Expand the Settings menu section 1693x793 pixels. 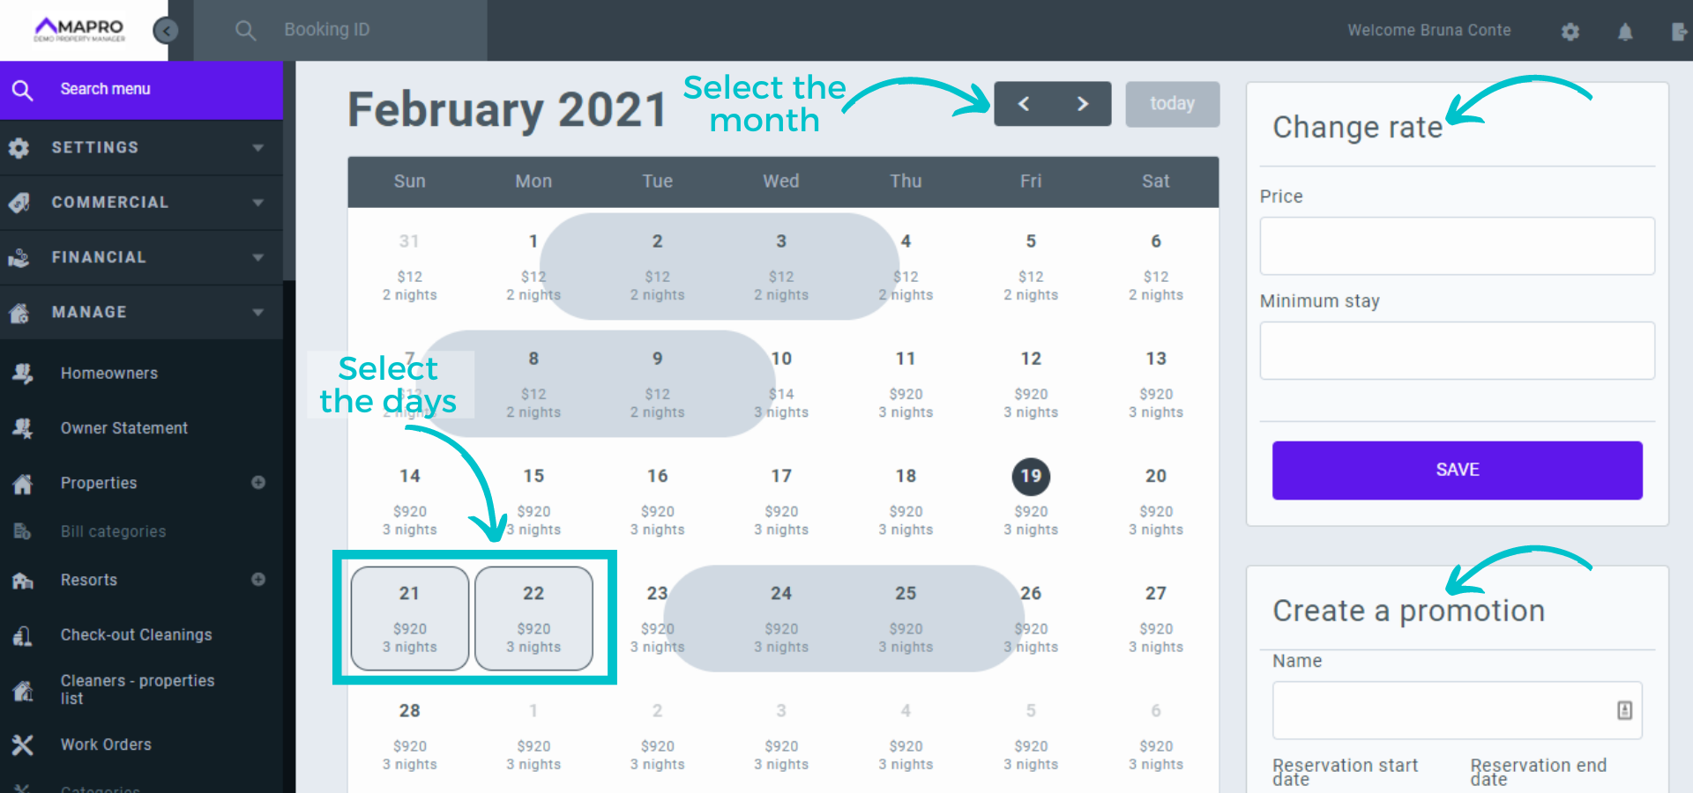tap(141, 147)
